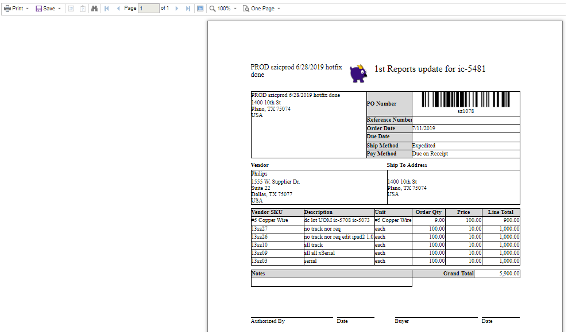This screenshot has width=568, height=335.
Task: Click the purple pig logo
Action: (359, 73)
